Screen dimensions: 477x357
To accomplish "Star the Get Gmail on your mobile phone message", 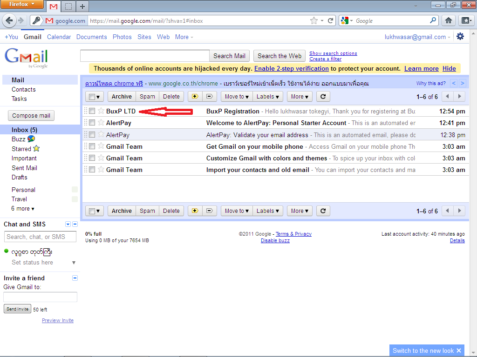I will tap(101, 146).
